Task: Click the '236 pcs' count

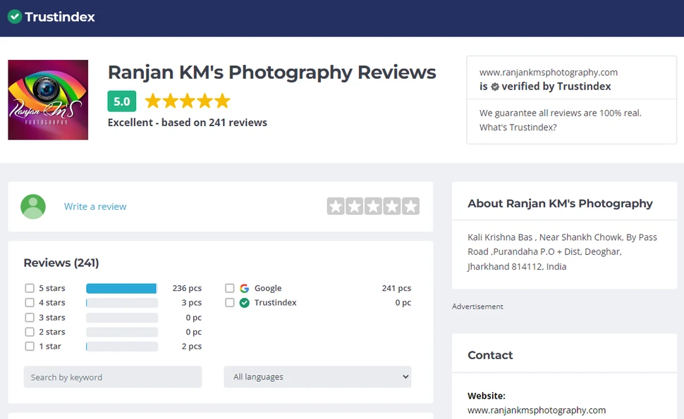Action: [x=187, y=288]
